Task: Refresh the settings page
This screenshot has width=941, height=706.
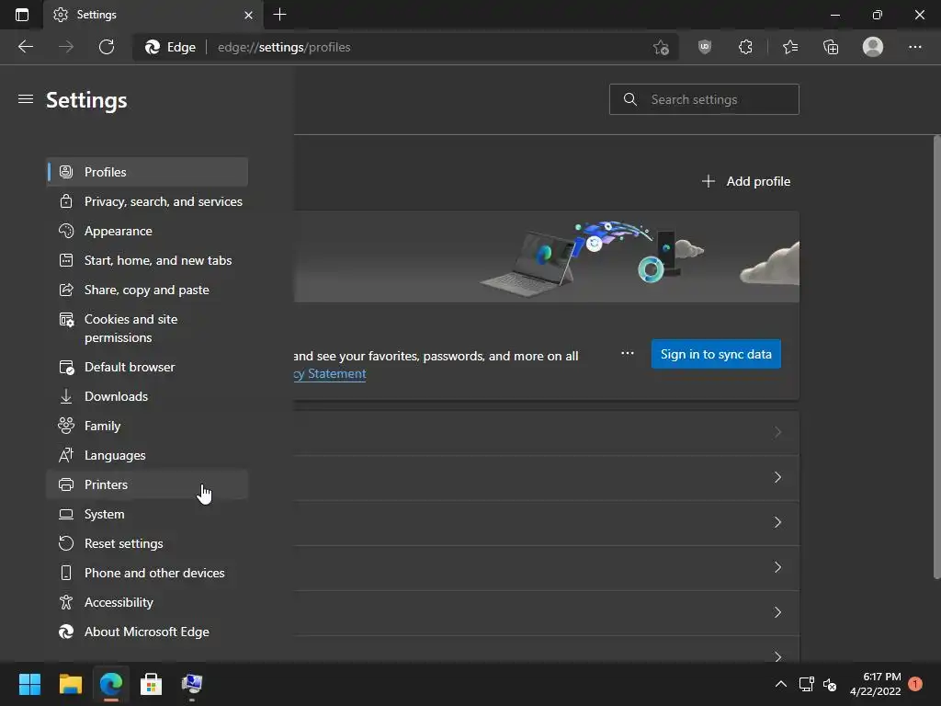Action: pyautogui.click(x=107, y=47)
